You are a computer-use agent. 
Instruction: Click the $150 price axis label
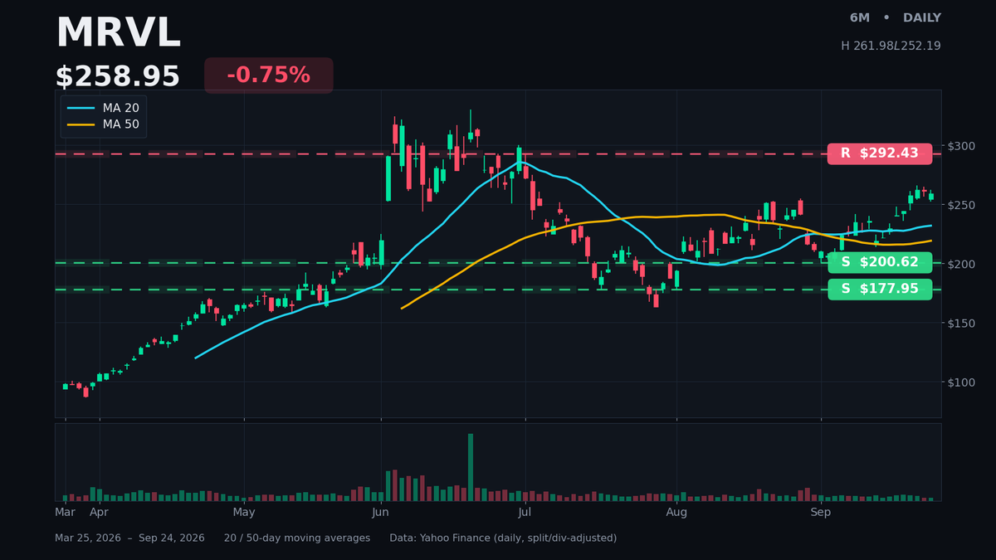coord(960,323)
